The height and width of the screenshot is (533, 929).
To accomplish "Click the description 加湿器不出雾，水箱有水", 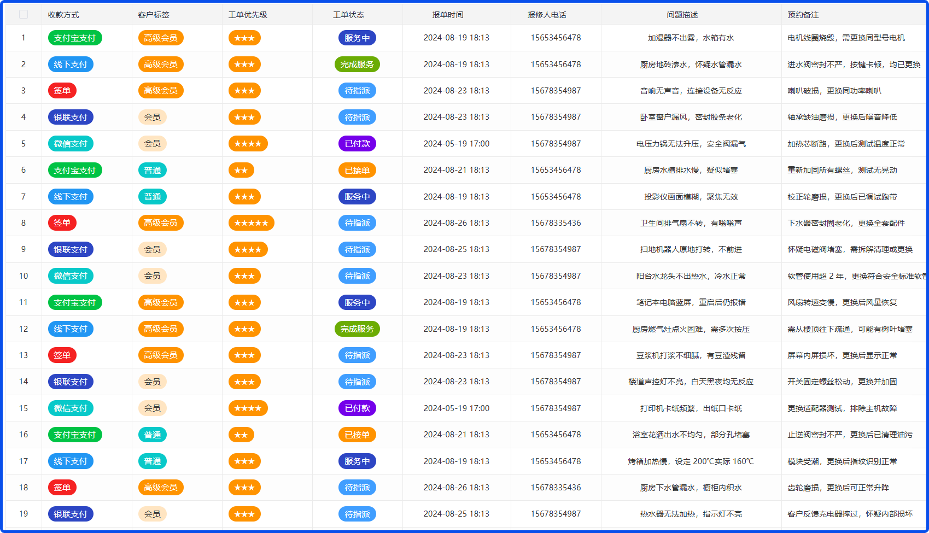I will tap(691, 38).
